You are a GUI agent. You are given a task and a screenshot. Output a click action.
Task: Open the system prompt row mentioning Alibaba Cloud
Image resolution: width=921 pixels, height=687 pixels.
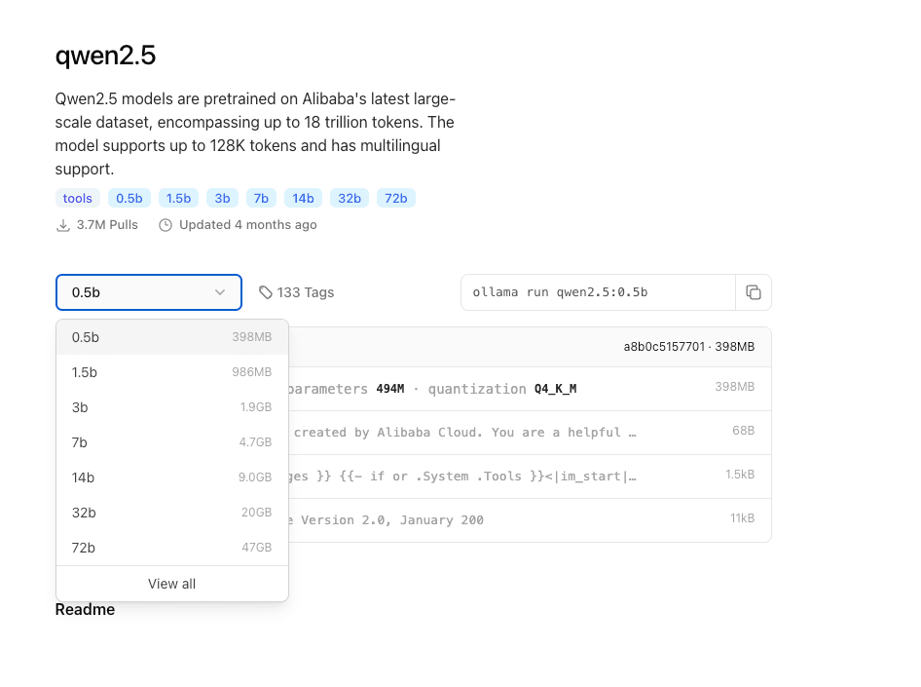click(x=530, y=433)
